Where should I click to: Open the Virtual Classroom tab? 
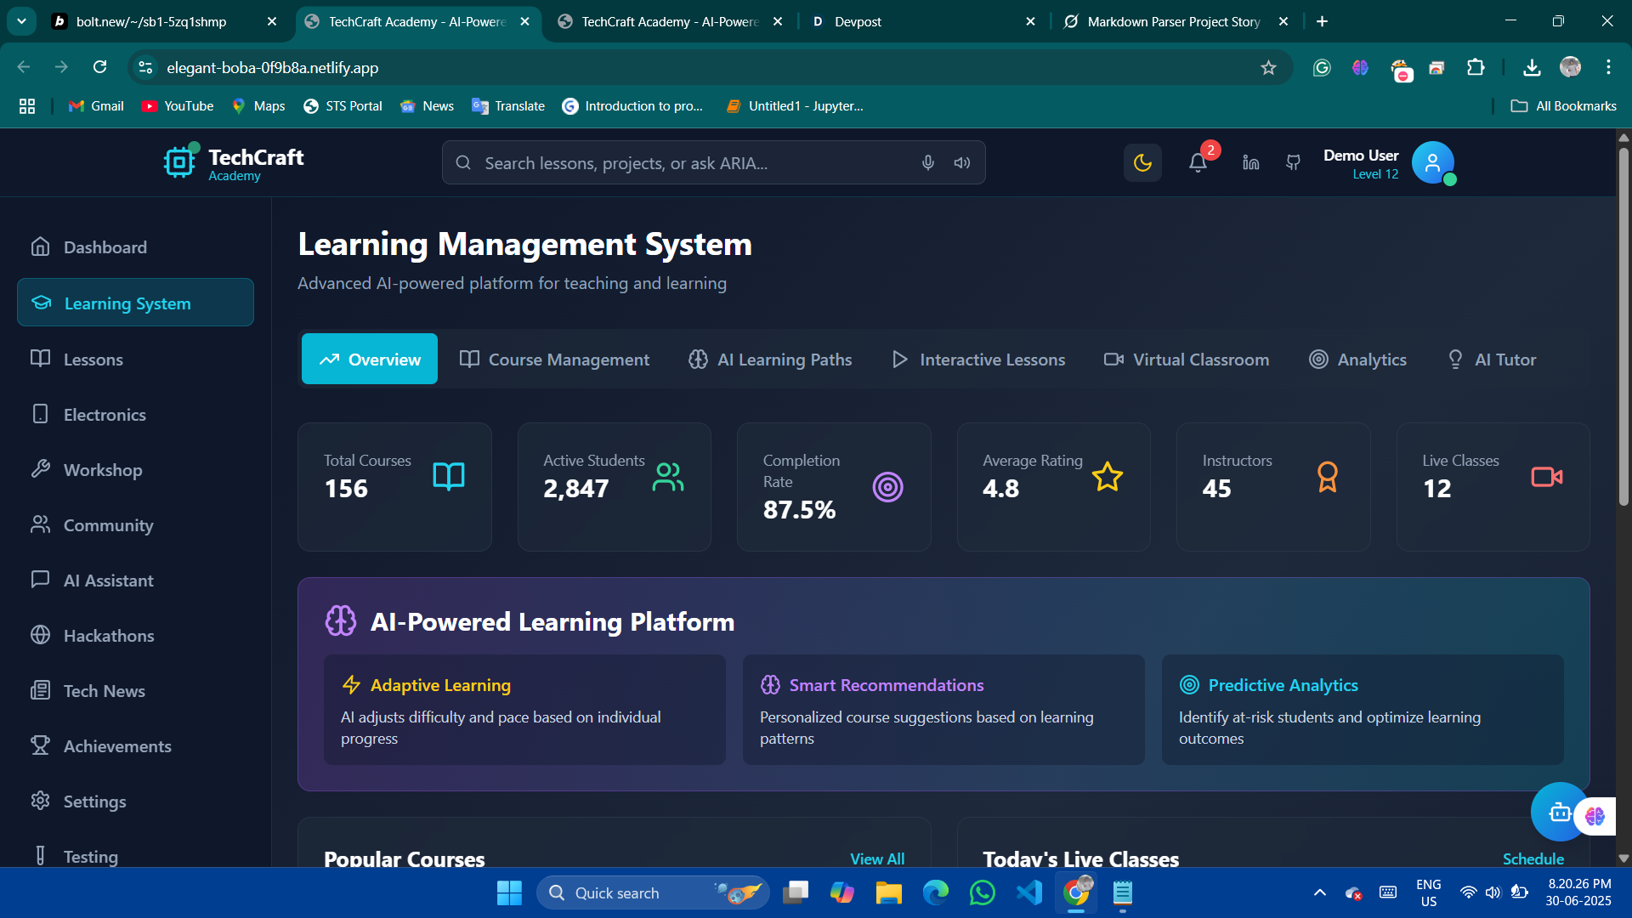(1187, 360)
